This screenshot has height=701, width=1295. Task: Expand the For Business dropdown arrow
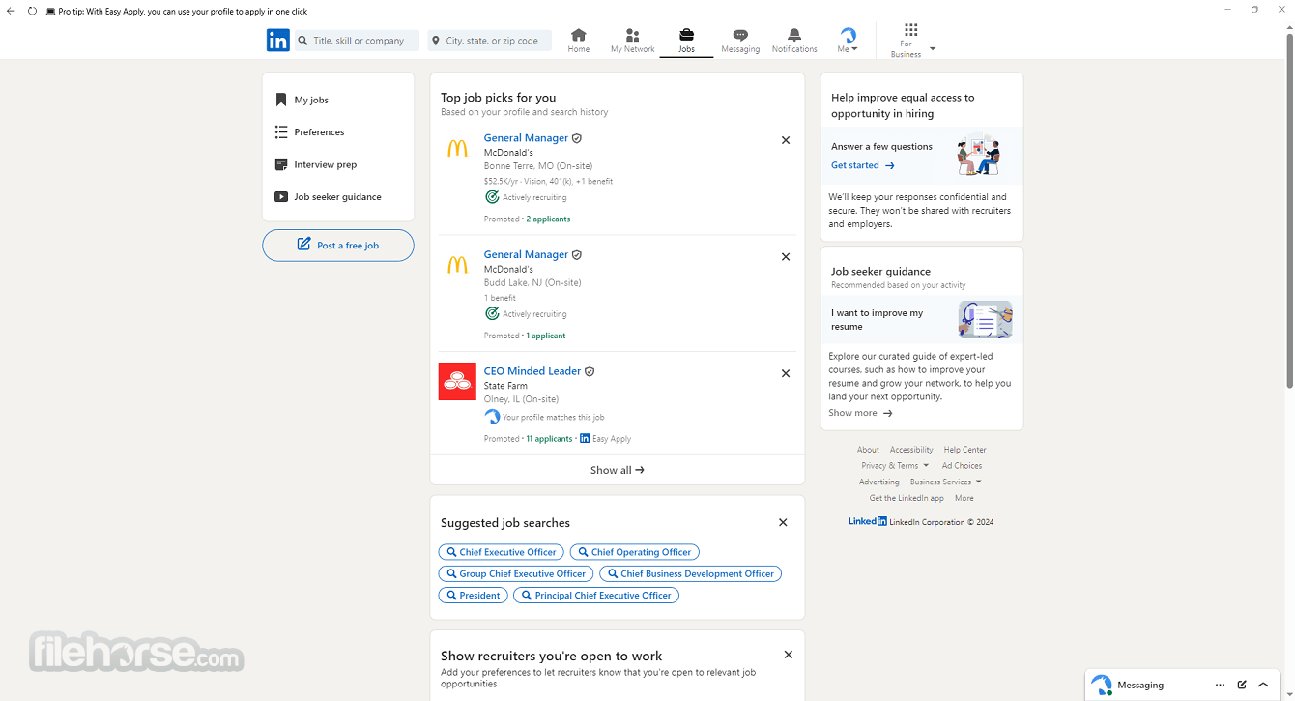click(933, 48)
